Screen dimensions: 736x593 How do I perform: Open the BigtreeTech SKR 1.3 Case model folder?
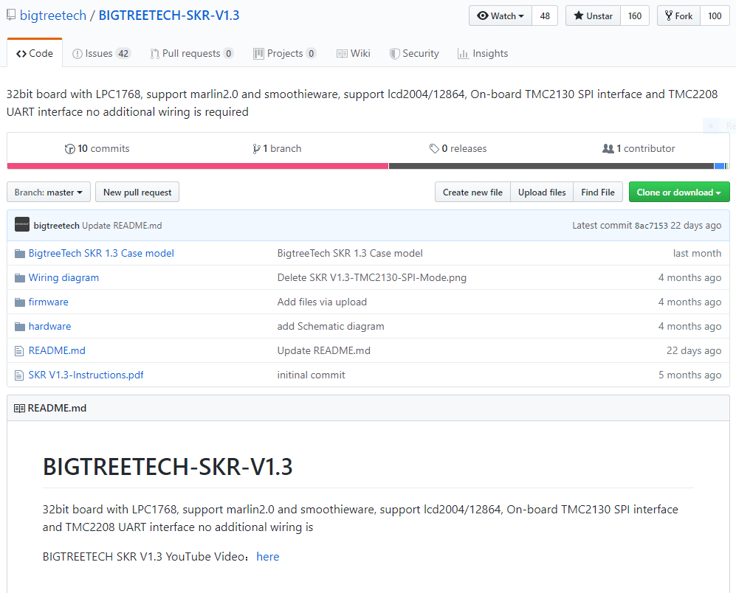point(101,253)
